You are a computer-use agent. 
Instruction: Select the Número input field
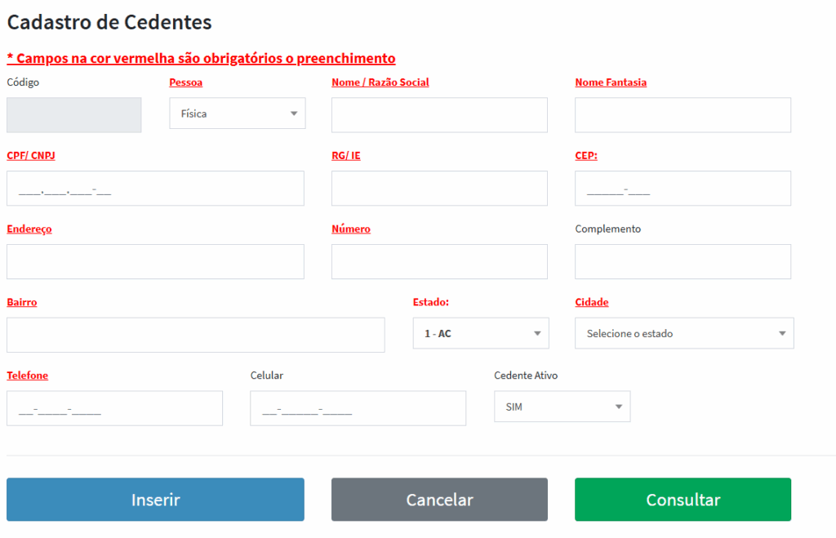(x=439, y=262)
